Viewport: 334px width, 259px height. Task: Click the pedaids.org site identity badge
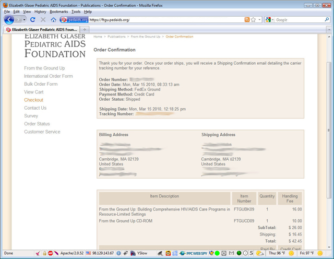[74, 20]
